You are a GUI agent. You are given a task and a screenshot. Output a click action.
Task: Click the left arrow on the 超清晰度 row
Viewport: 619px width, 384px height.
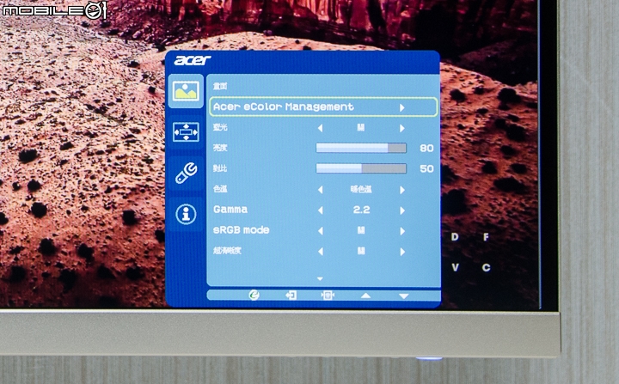click(x=320, y=252)
